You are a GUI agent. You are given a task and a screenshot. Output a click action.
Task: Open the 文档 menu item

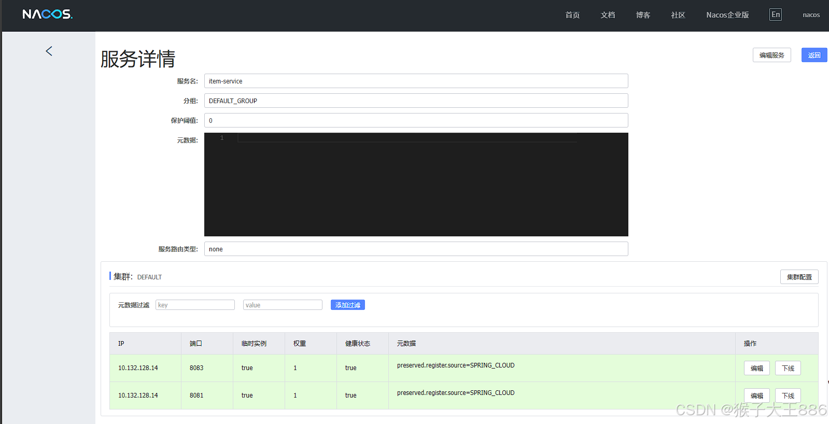[x=608, y=15]
